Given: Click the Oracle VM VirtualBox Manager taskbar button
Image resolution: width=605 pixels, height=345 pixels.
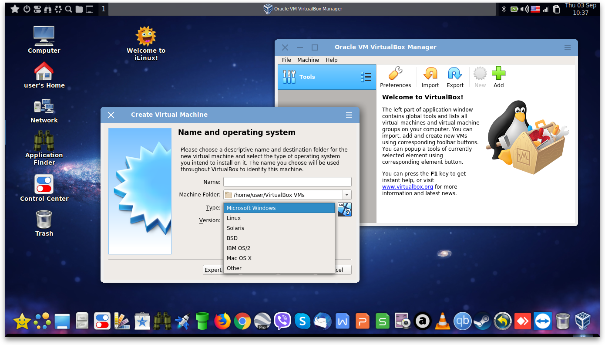Looking at the screenshot, I should (303, 9).
